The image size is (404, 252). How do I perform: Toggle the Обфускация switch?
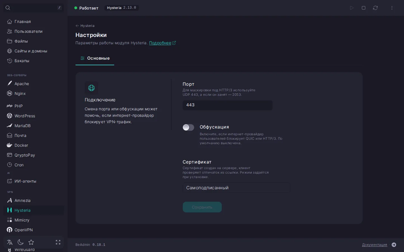tap(188, 127)
